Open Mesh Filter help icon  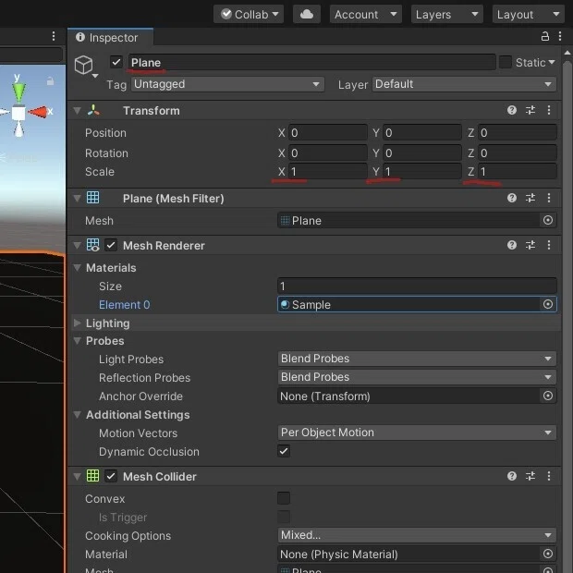tap(512, 198)
